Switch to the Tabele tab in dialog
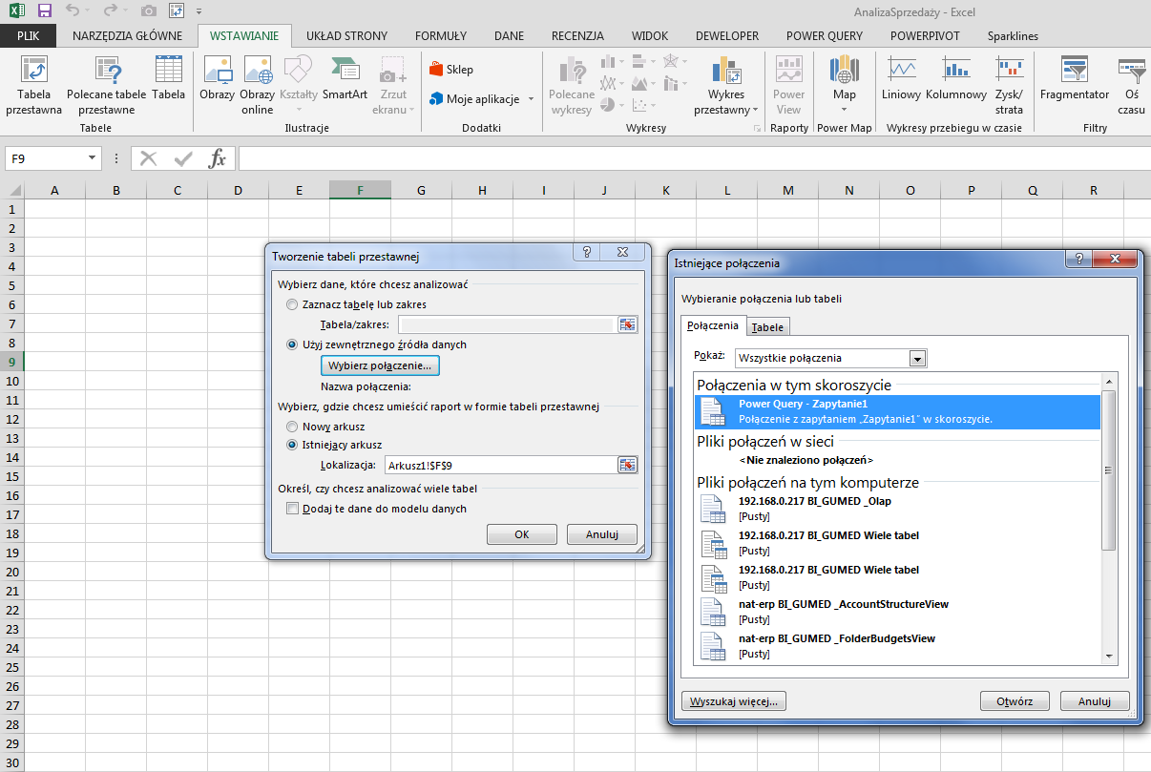This screenshot has width=1151, height=772. 767,326
